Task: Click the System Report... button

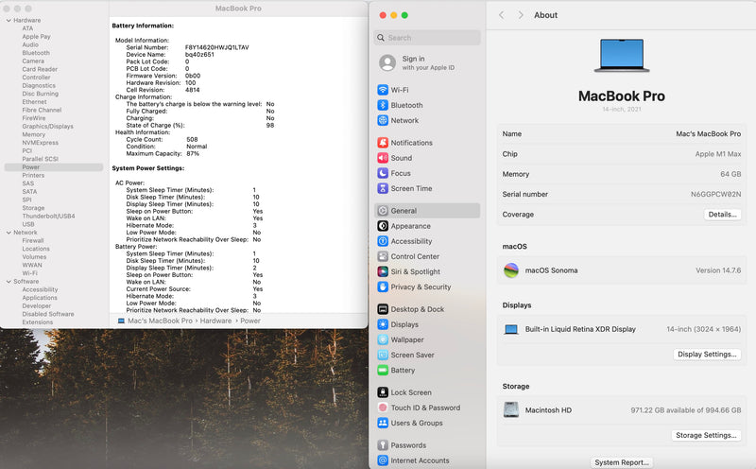Action: (621, 462)
